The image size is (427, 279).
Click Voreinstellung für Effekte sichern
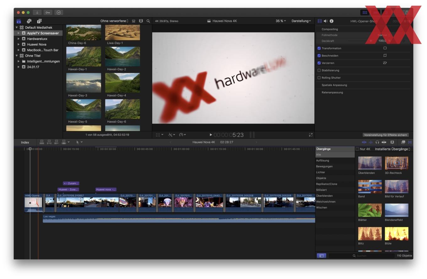coord(386,135)
